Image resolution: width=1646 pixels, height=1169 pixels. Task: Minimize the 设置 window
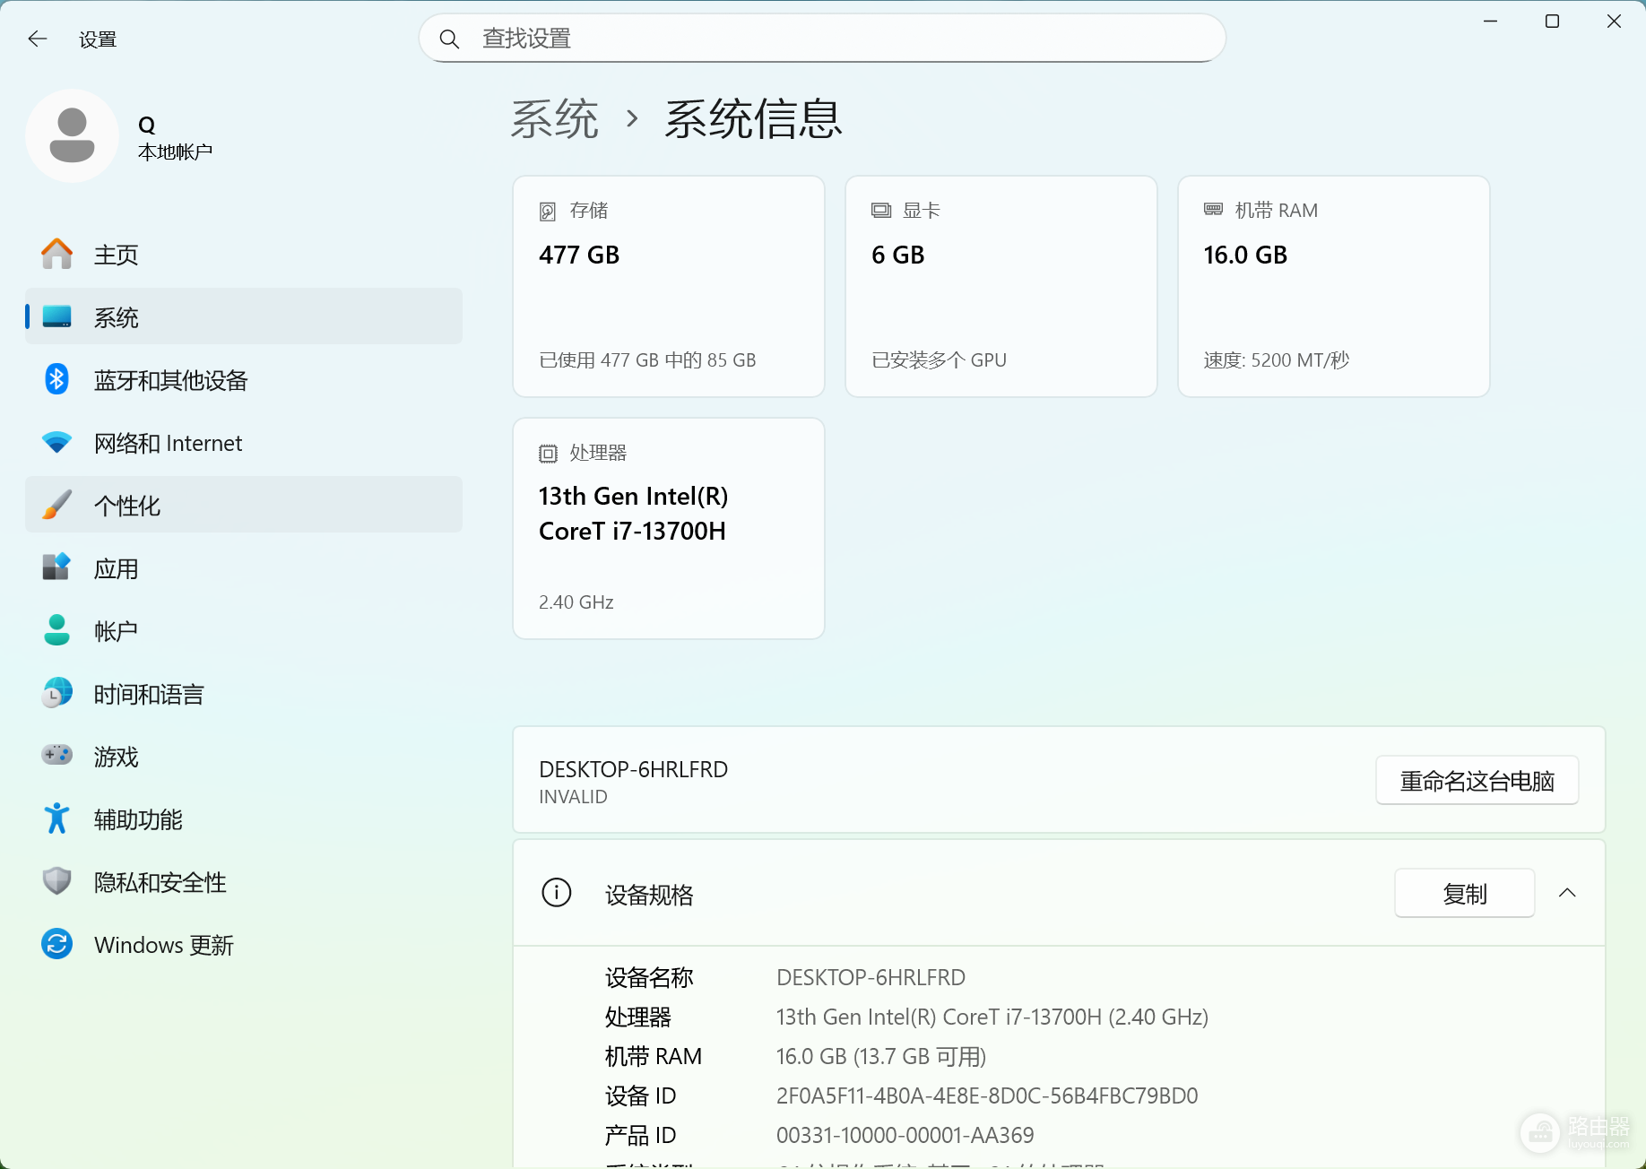pyautogui.click(x=1490, y=21)
